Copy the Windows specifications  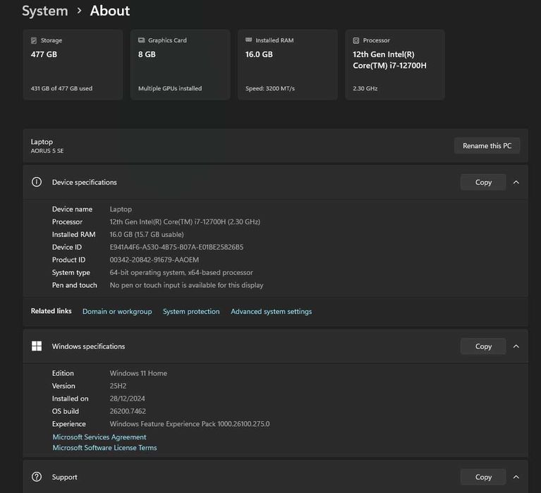click(x=483, y=346)
